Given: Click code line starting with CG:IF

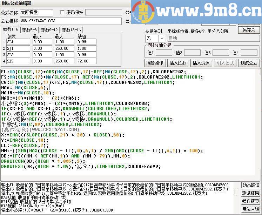Looking at the screenshot, I should [88, 82].
